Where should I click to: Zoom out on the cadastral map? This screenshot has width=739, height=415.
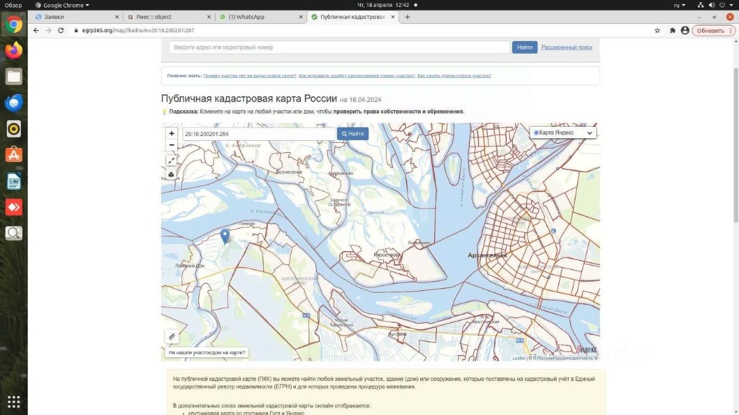(171, 145)
